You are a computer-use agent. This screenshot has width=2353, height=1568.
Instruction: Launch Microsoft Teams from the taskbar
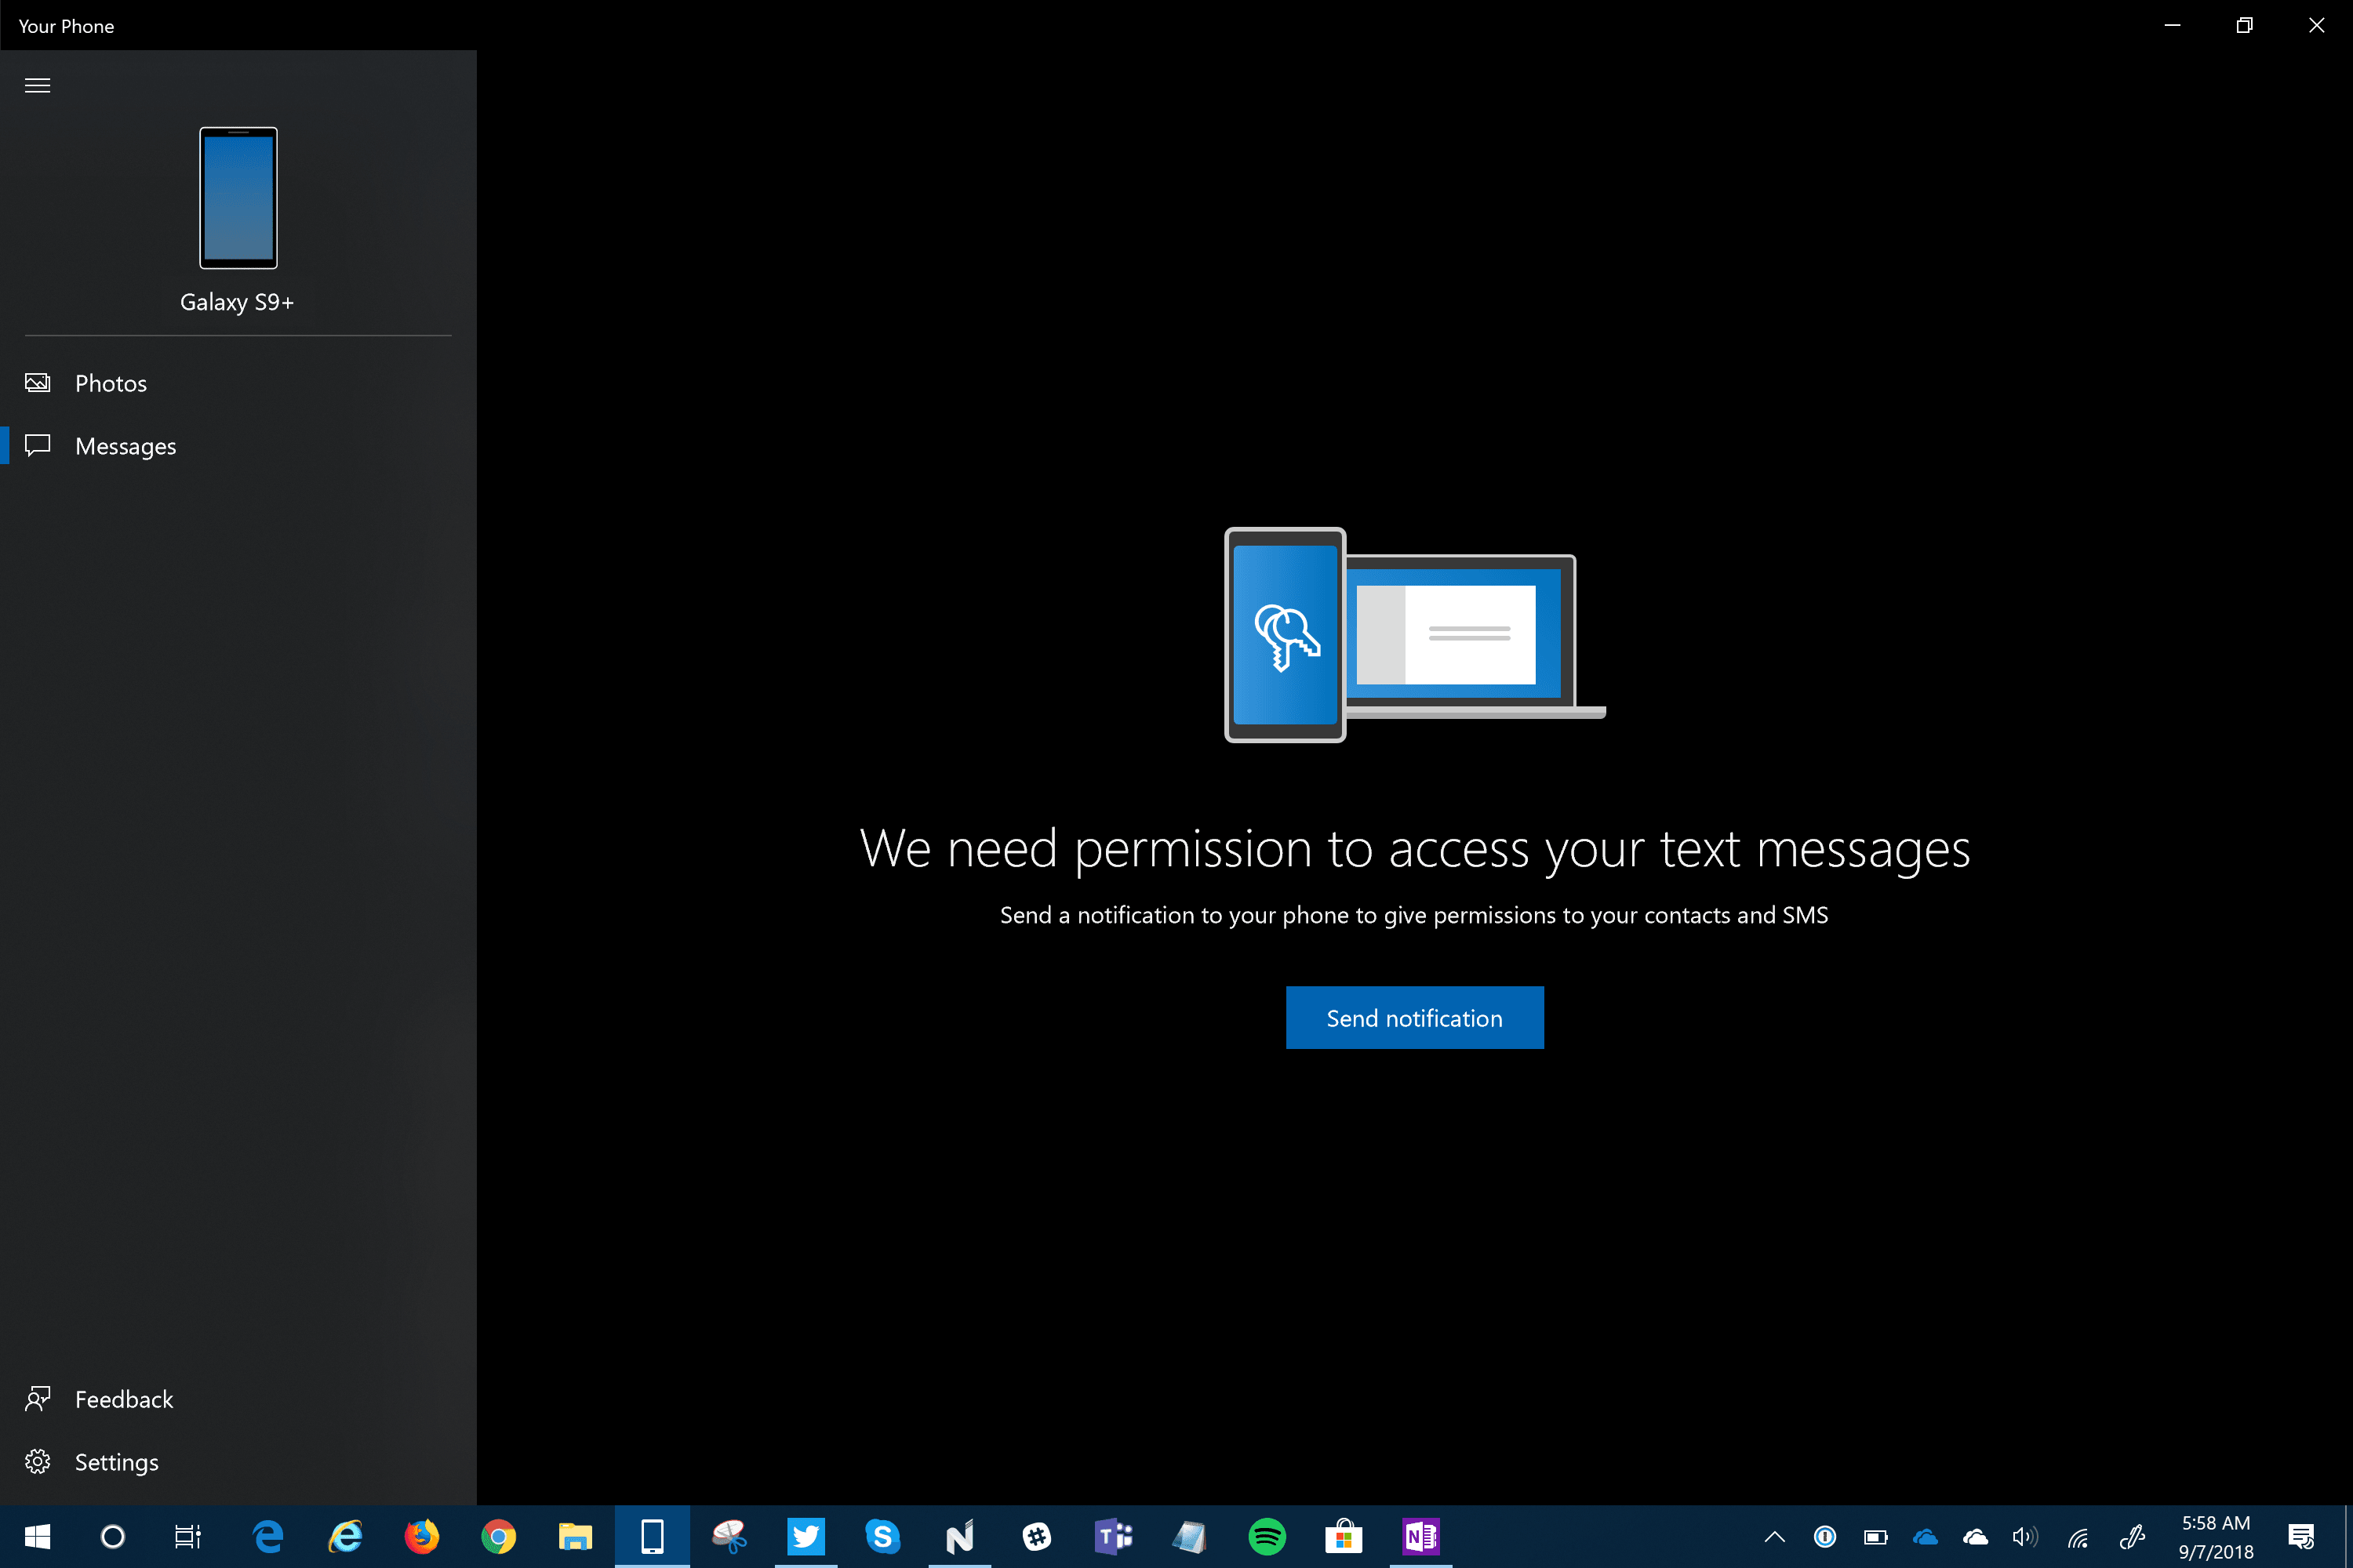pos(1114,1537)
